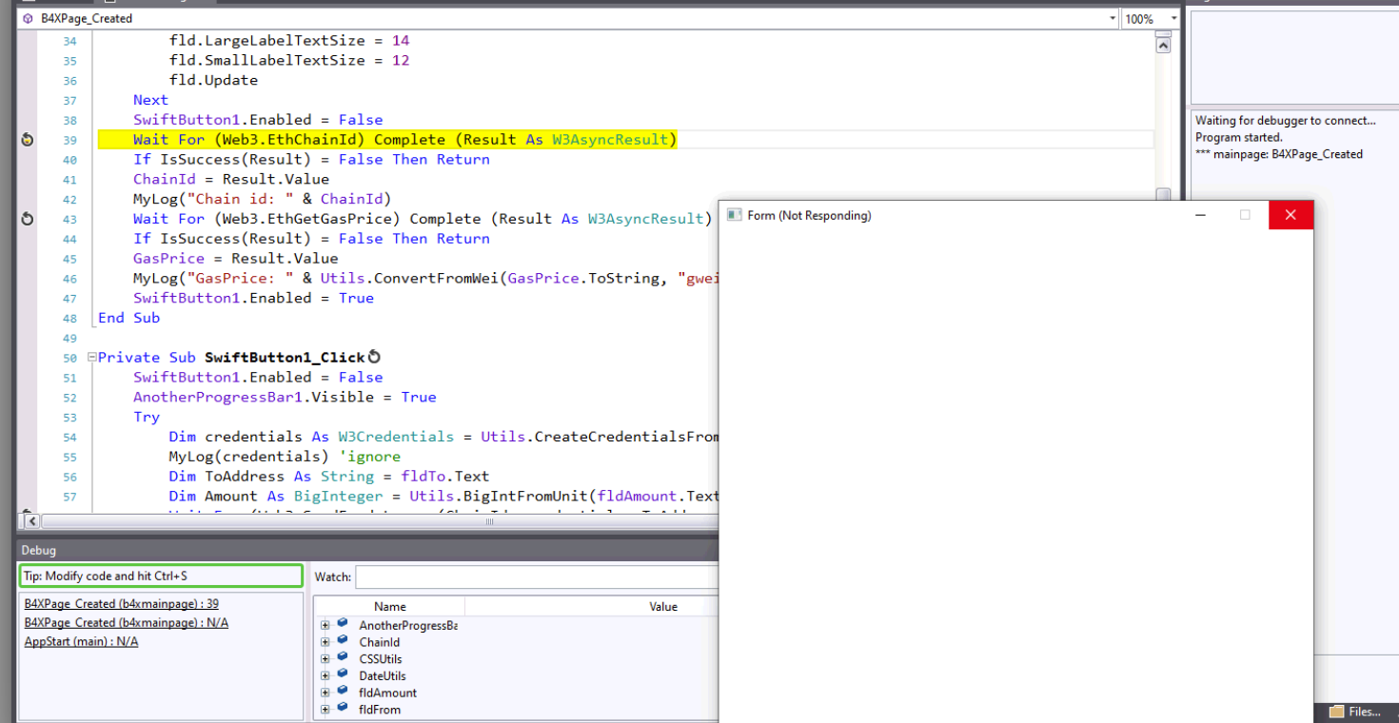Click the resumable sub icon on line 39
Image resolution: width=1399 pixels, height=723 pixels.
pyautogui.click(x=27, y=140)
